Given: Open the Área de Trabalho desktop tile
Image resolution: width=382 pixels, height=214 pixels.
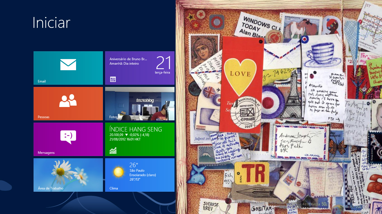Looking at the screenshot, I should click(68, 175).
